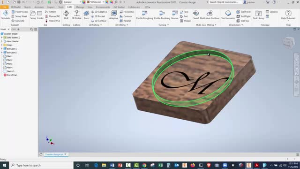Select the Adaptive 3D milling tool
The width and height of the screenshot is (300, 169).
click(113, 15)
